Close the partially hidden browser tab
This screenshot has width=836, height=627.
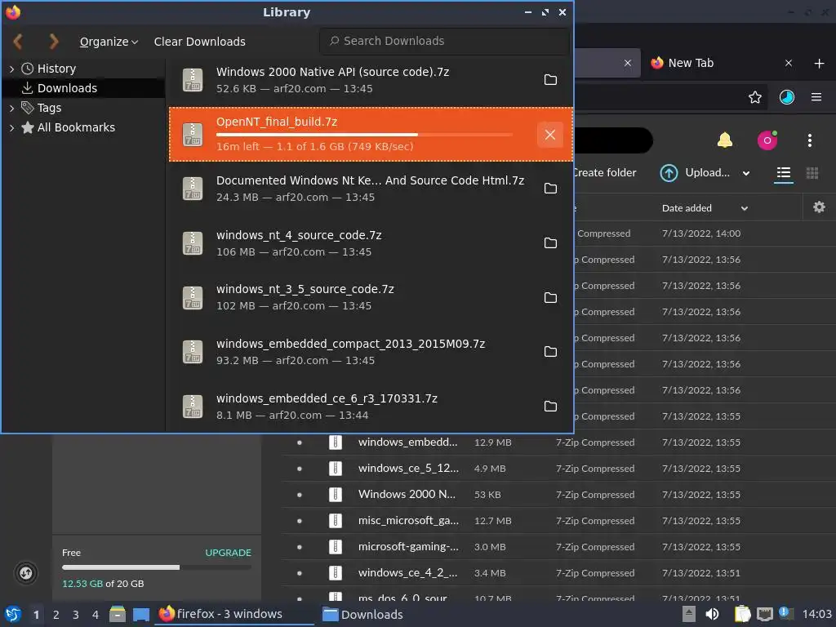[x=628, y=63]
